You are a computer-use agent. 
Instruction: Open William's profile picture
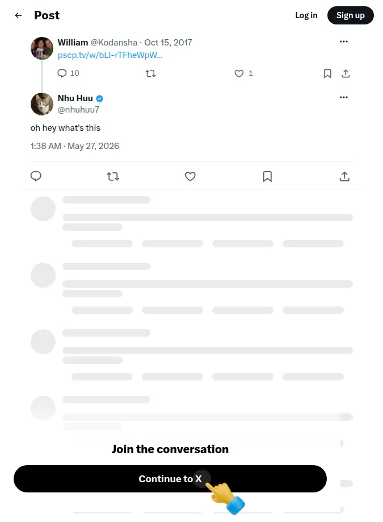pos(42,48)
